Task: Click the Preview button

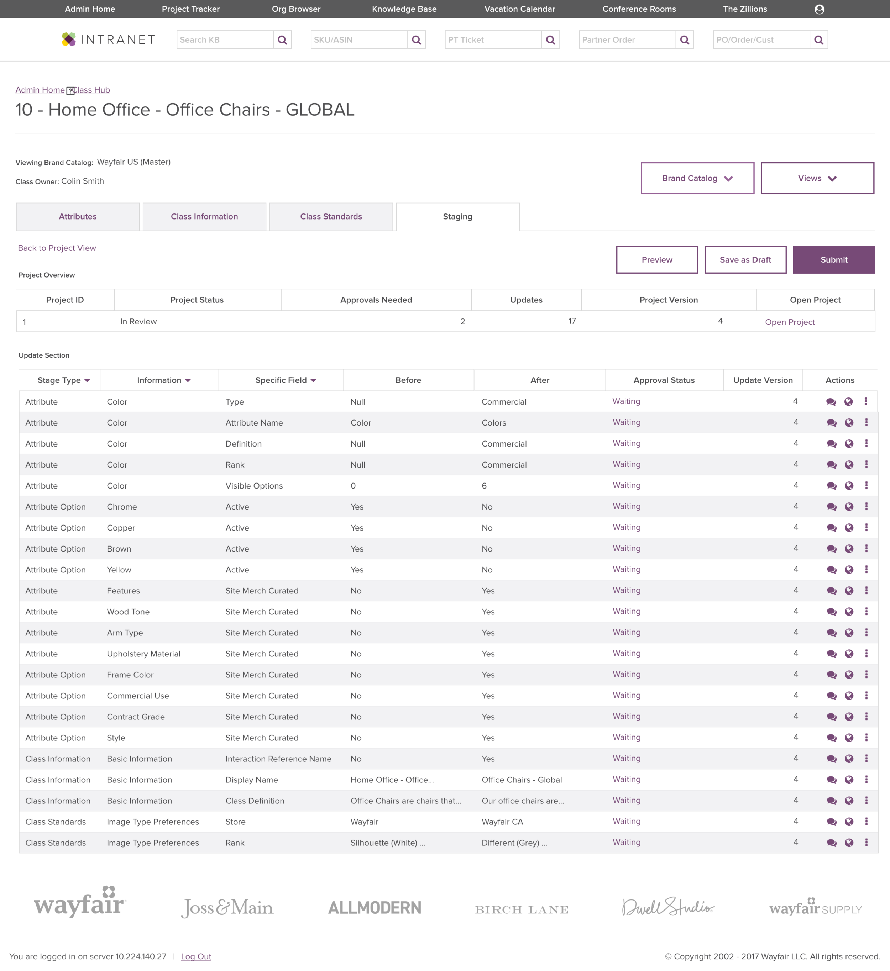Action: point(657,260)
